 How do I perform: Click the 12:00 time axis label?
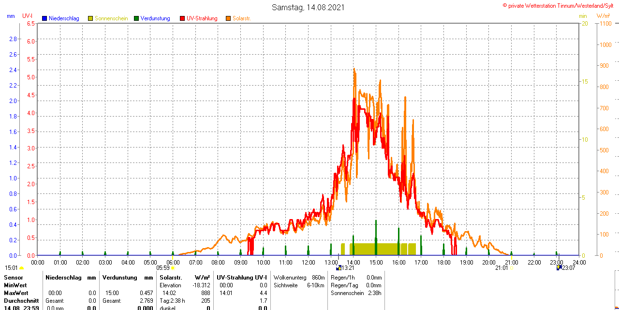tap(309, 263)
